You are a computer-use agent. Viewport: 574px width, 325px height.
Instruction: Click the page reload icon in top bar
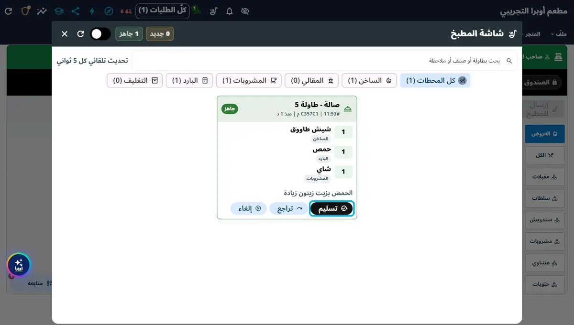[x=9, y=11]
